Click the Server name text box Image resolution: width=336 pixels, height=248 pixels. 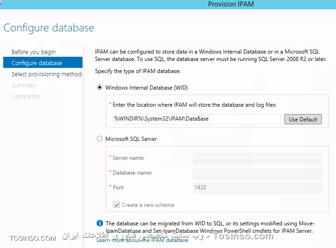pos(257,158)
